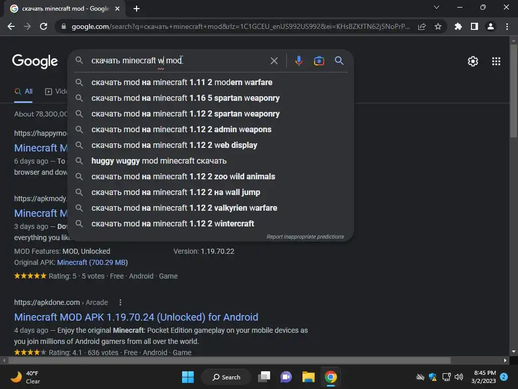Clear the Google search box text
The image size is (518, 389).
[x=274, y=61]
